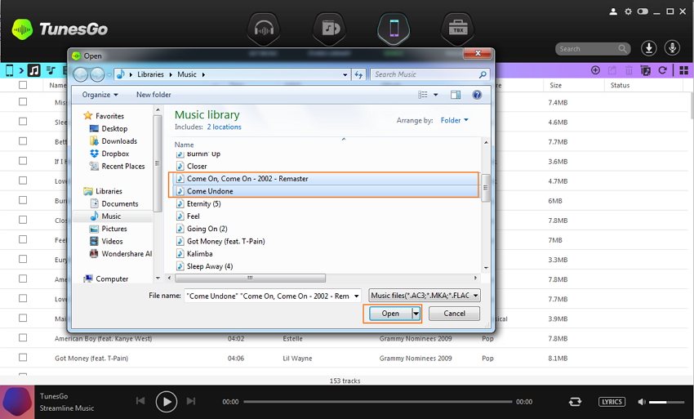
Task: Open the iTunes Library section icon
Action: pos(328,29)
